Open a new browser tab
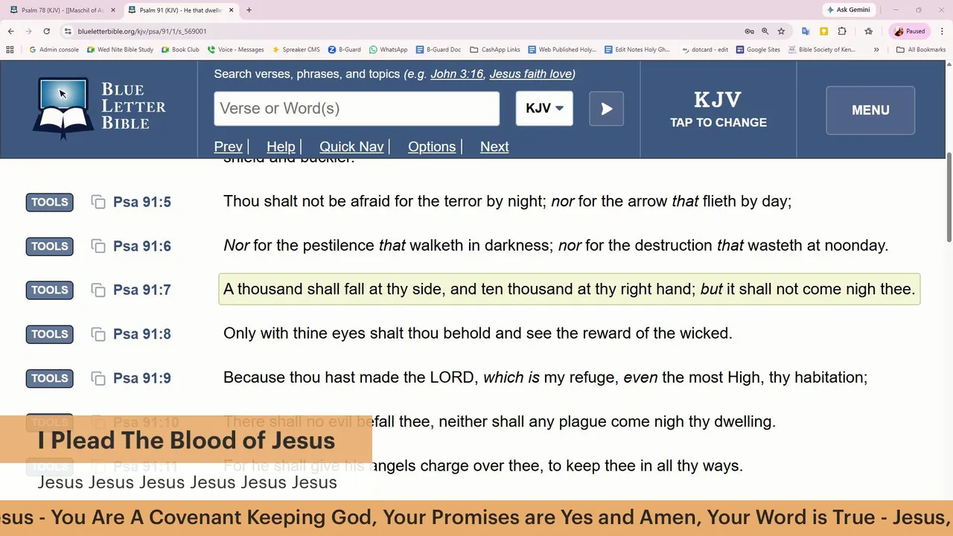This screenshot has height=536, width=953. [x=249, y=10]
